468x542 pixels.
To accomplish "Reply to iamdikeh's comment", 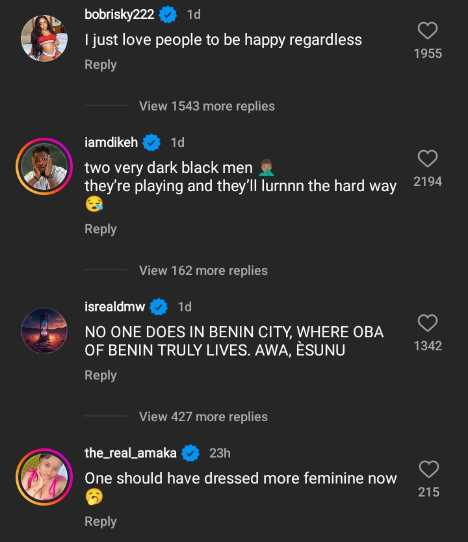I will [x=100, y=229].
